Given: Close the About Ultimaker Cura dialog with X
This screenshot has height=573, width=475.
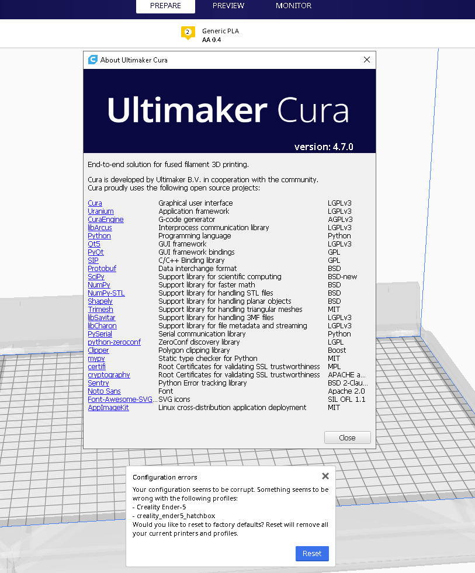Looking at the screenshot, I should [367, 60].
